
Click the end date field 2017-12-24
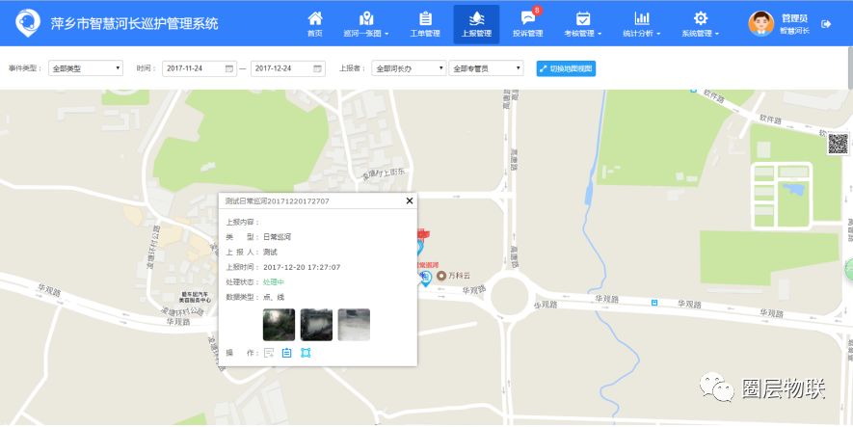pyautogui.click(x=288, y=68)
